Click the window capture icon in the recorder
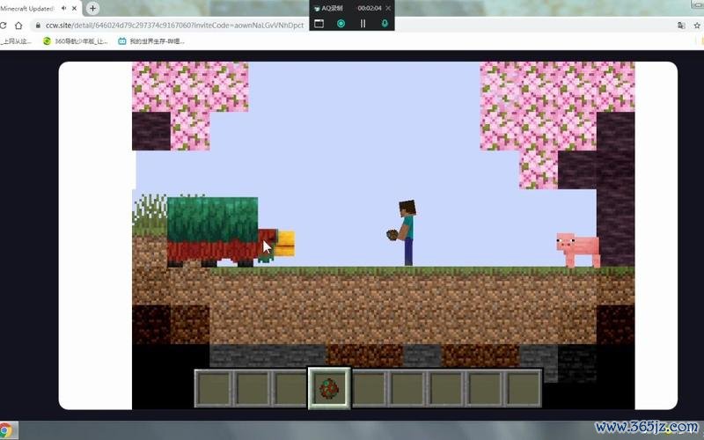Viewport: 704px width, 440px height. coord(319,24)
